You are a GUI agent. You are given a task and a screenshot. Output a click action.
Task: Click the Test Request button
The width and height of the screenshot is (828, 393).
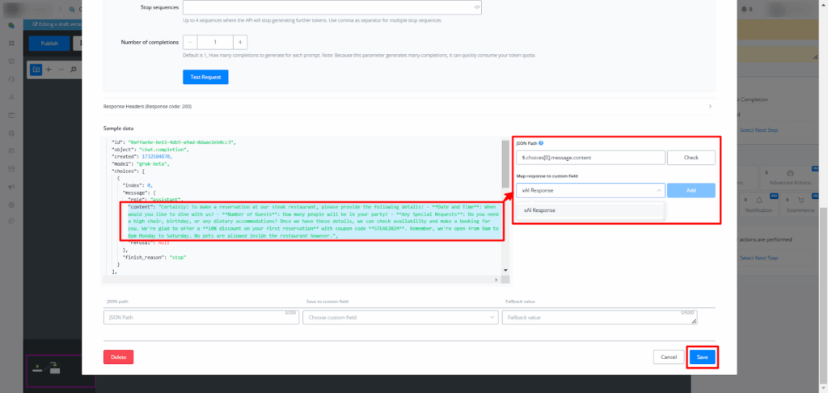tap(205, 77)
